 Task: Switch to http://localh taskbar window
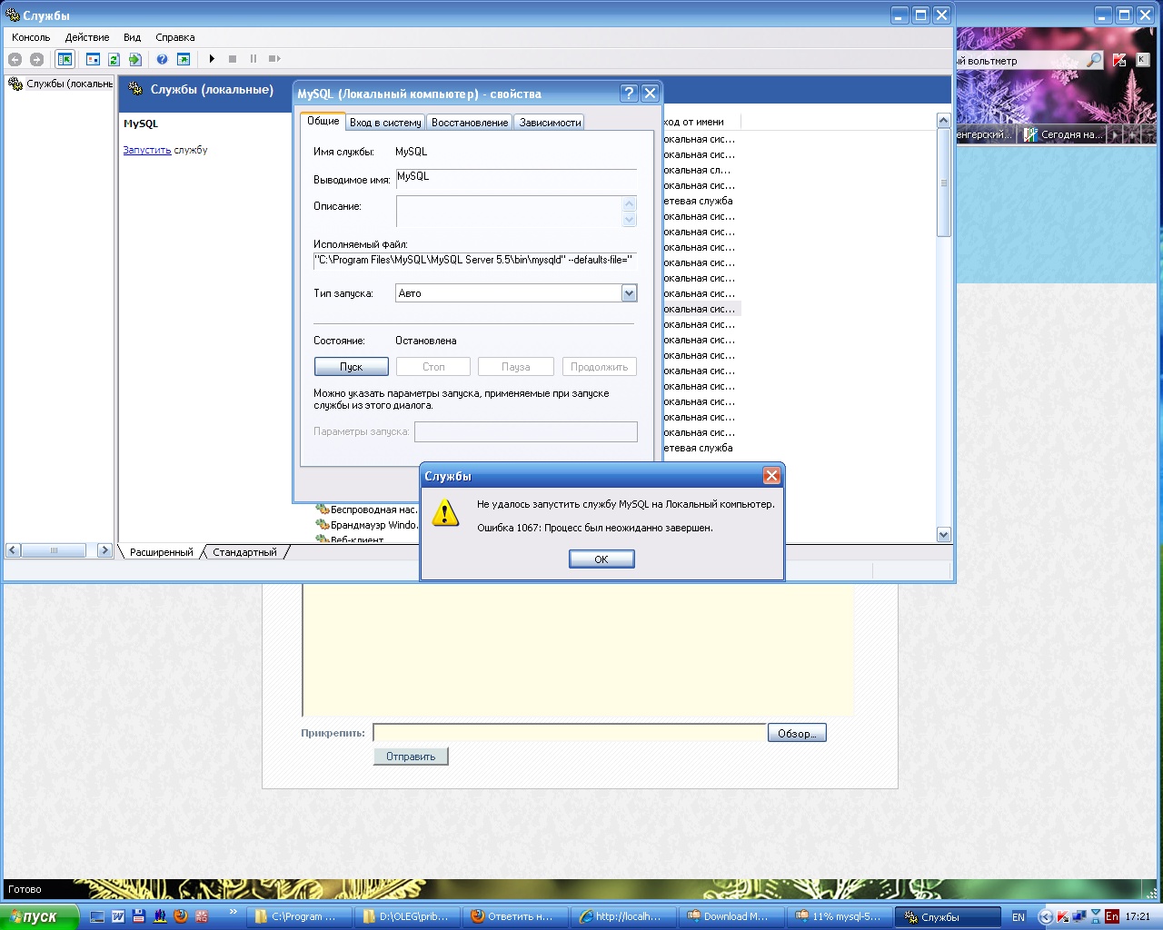coord(621,916)
